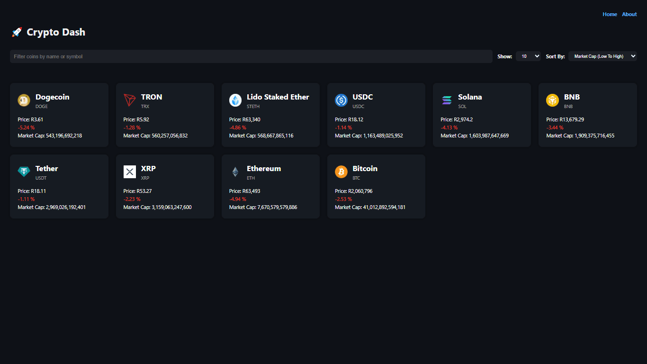Open the BNB card title

coord(572,97)
